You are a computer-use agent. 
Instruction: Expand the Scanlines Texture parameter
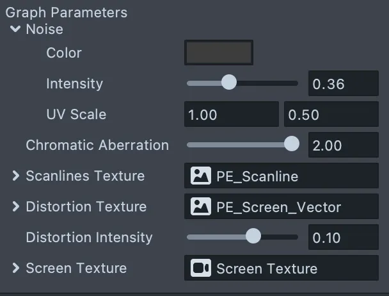coord(15,176)
